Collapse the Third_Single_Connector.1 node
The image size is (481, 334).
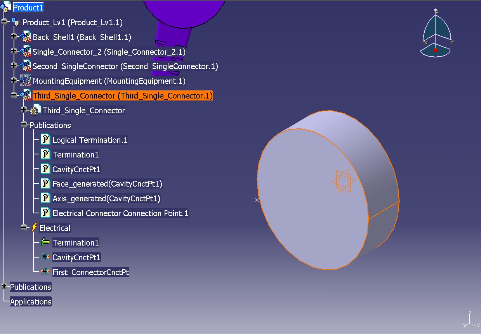14,95
